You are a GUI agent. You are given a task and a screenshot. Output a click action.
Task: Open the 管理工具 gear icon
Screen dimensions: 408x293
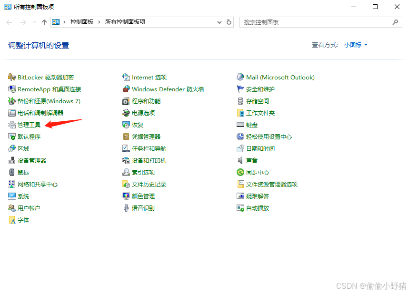click(12, 125)
